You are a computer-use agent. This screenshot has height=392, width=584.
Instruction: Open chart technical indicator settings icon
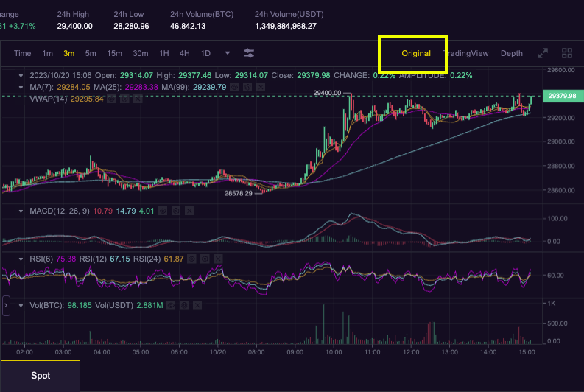(x=249, y=53)
